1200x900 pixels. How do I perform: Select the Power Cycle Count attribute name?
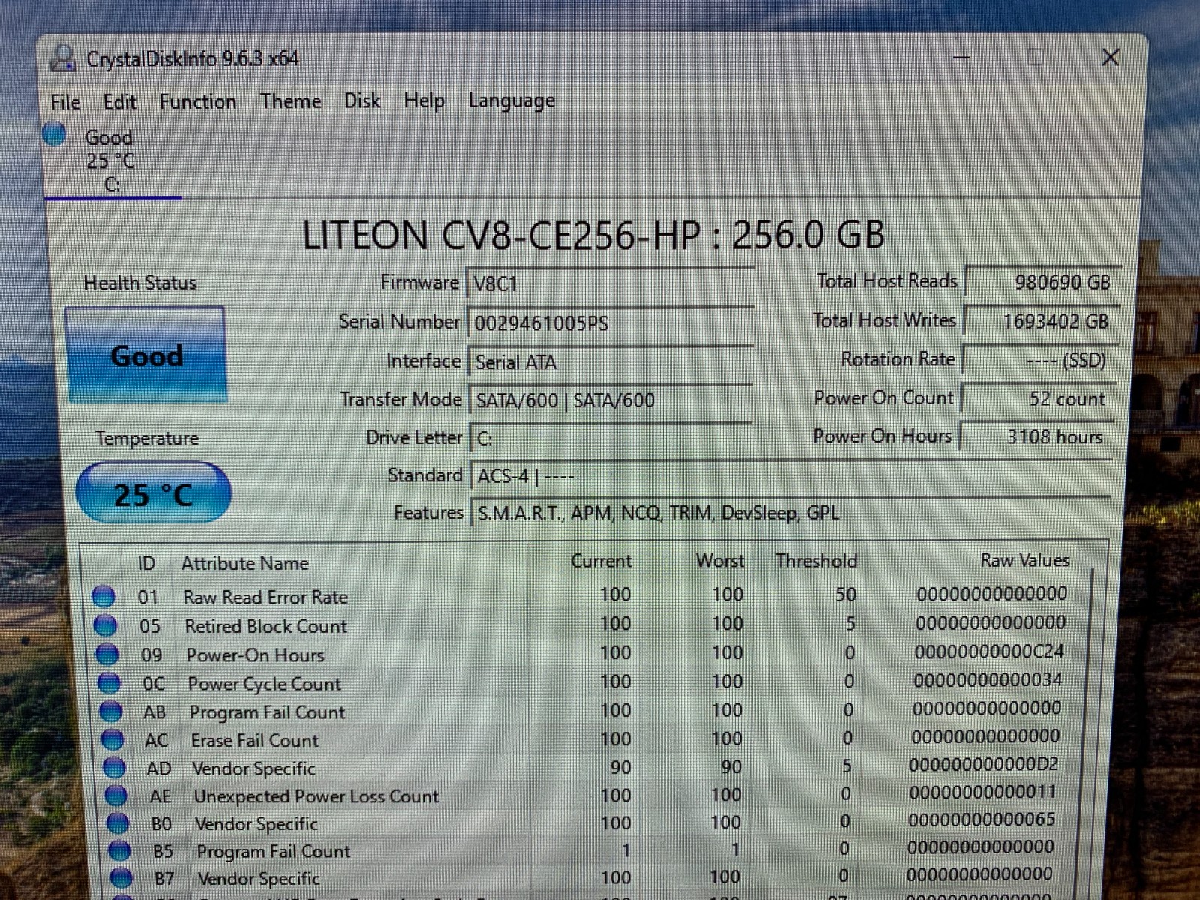click(265, 684)
